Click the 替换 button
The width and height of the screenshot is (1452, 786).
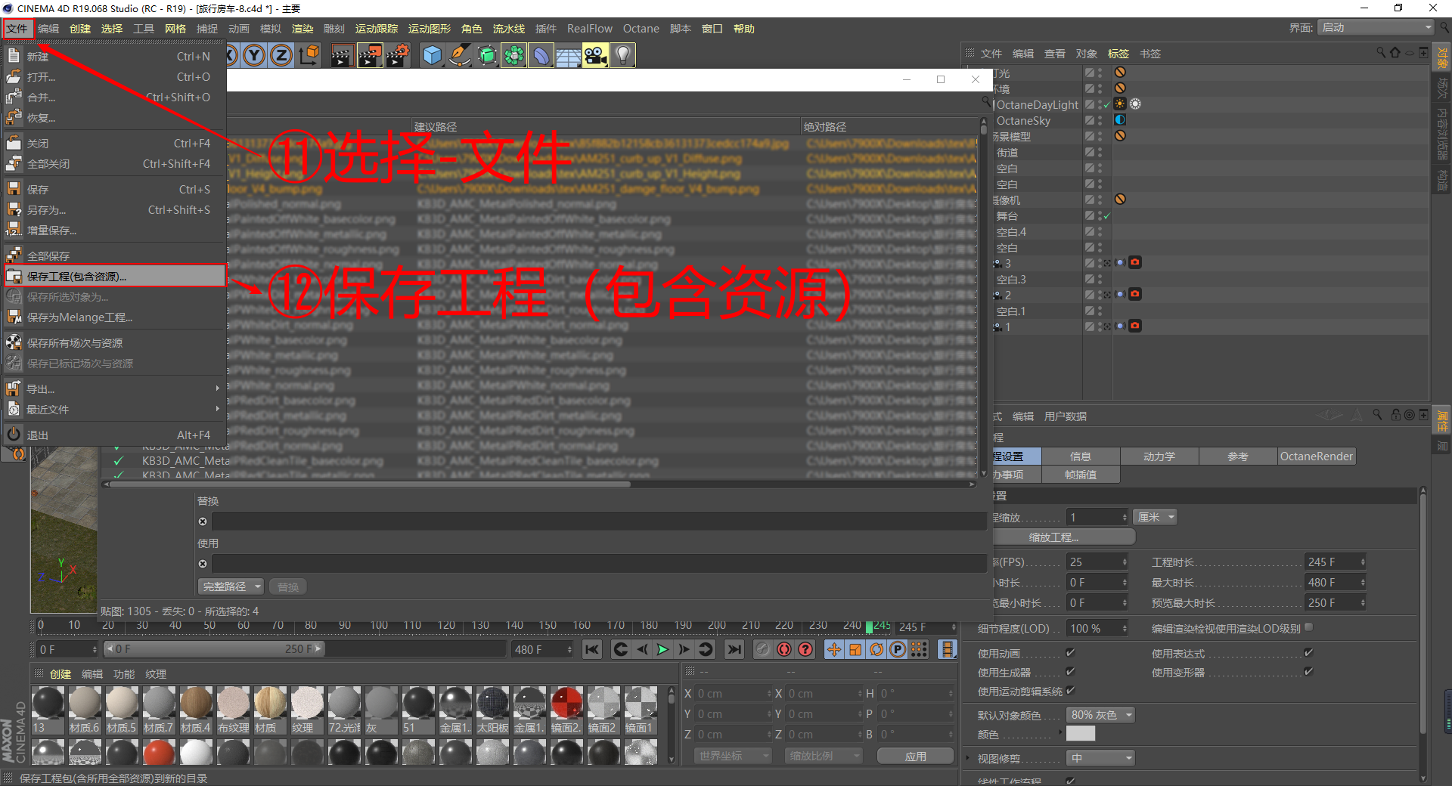tap(287, 586)
